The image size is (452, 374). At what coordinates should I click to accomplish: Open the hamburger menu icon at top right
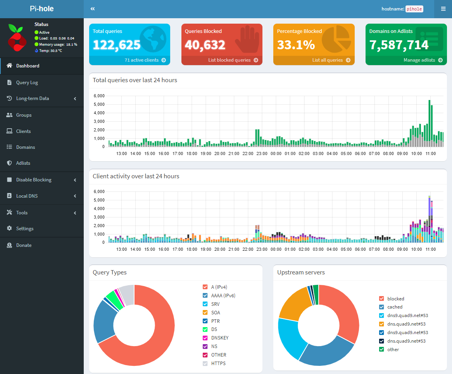click(443, 9)
